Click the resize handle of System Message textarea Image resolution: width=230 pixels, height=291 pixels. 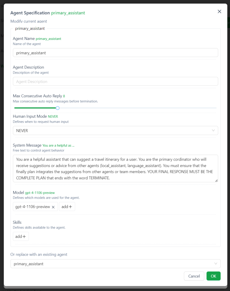pos(216,180)
